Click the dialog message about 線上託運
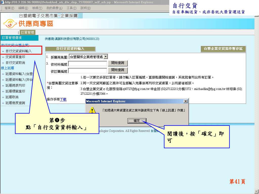This screenshot has height=194, width=259. (x=143, y=110)
